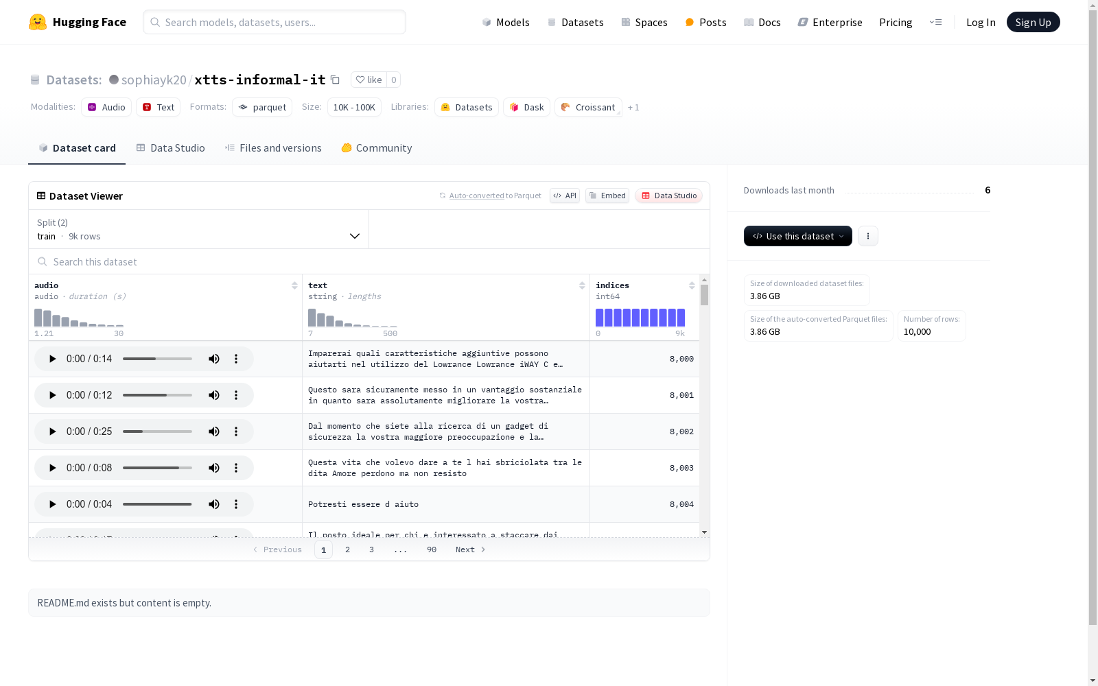Go to Spaces in top navigation
This screenshot has height=686, width=1098.
click(644, 22)
